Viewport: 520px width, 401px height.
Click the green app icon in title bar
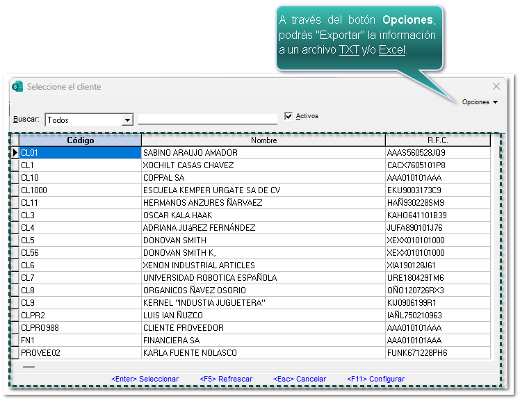pos(18,87)
